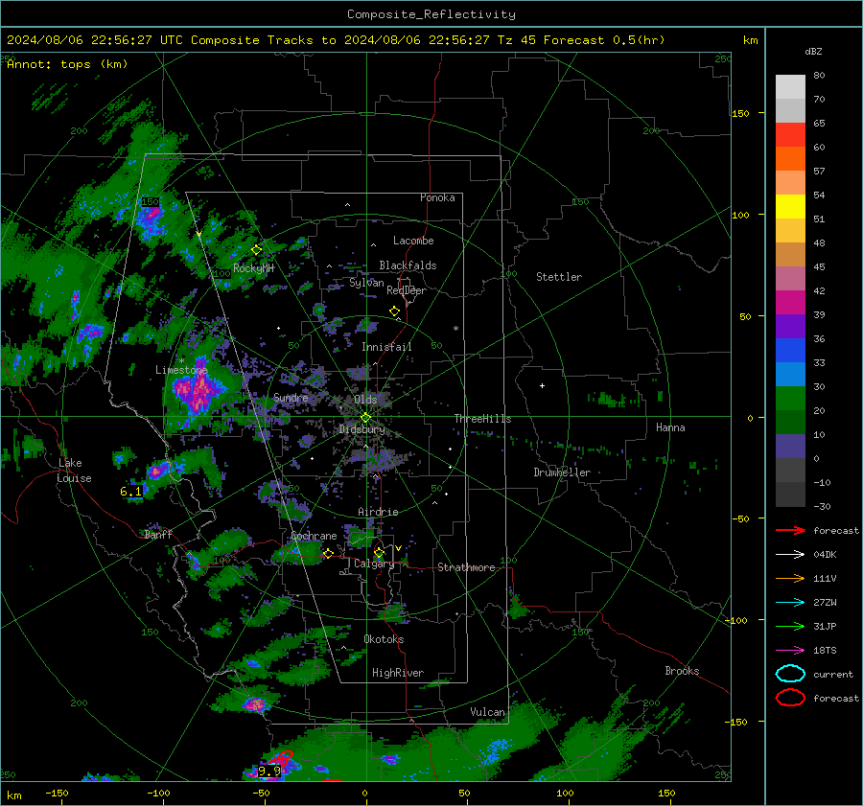
Task: Click the 10 dBZ indigo color swatch
Action: 790,446
